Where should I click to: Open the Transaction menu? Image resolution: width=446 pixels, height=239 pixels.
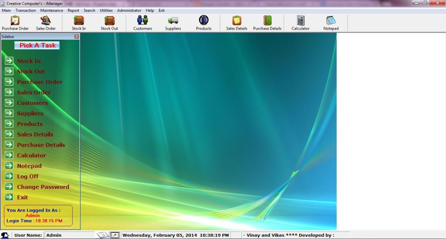point(26,10)
